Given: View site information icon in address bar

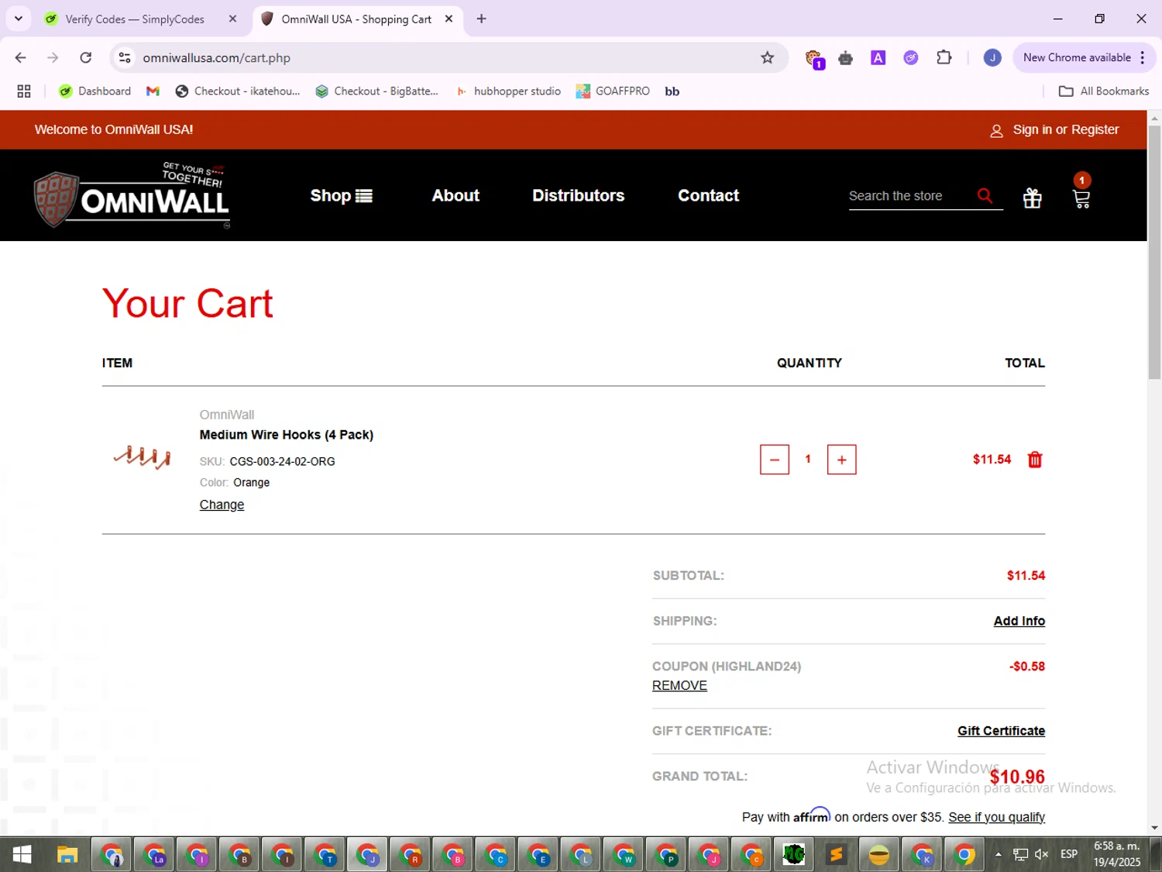Looking at the screenshot, I should coord(125,57).
